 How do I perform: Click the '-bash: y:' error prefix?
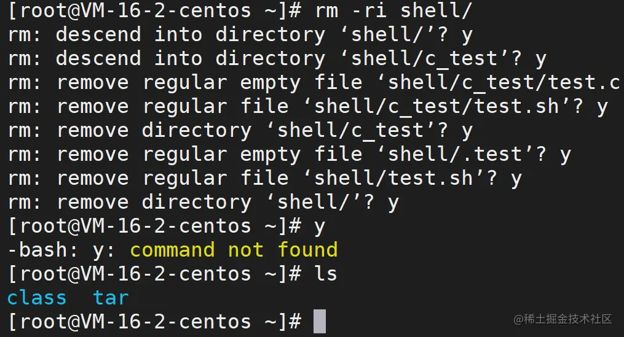click(61, 250)
